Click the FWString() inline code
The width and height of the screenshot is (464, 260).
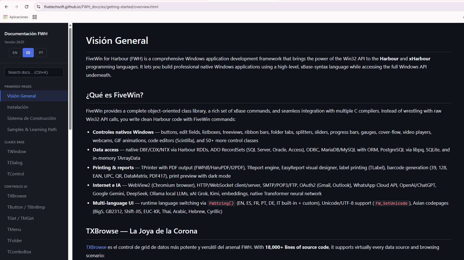[221, 203]
